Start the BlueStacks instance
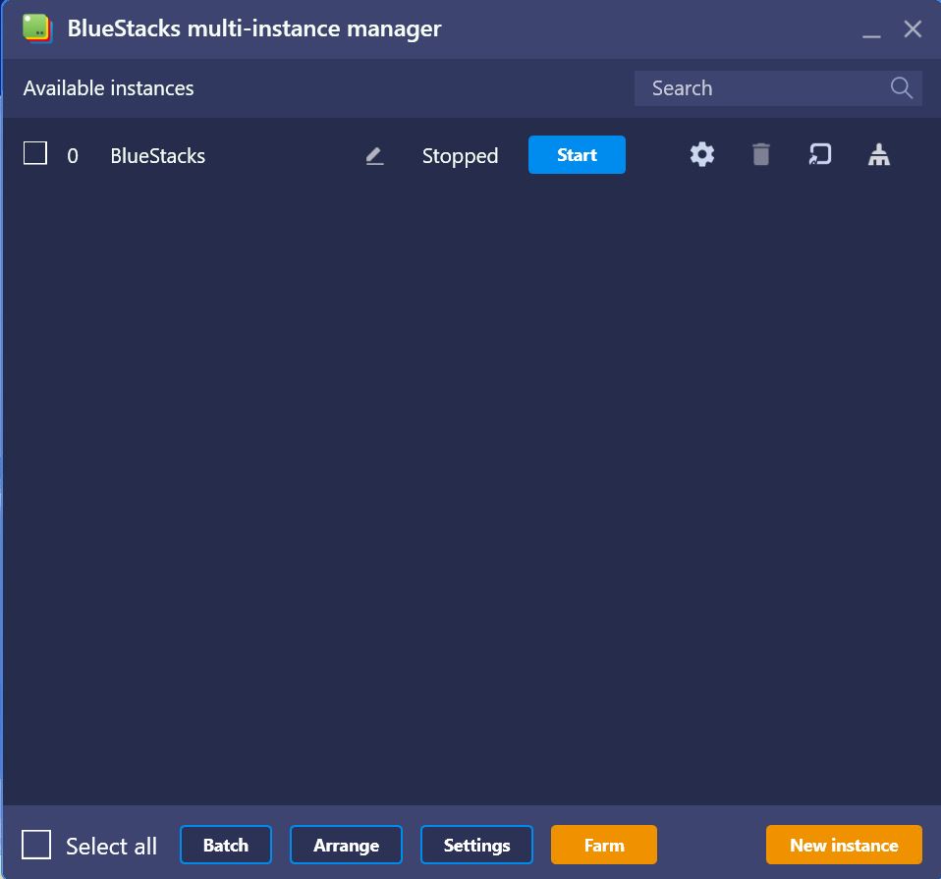Viewport: 941px width, 879px height. coord(577,155)
